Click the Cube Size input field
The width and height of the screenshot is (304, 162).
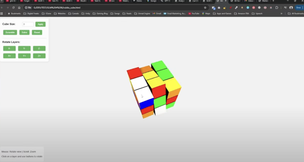tap(28, 24)
